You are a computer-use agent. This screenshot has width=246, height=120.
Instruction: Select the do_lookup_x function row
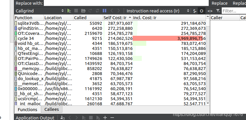(x=110, y=79)
